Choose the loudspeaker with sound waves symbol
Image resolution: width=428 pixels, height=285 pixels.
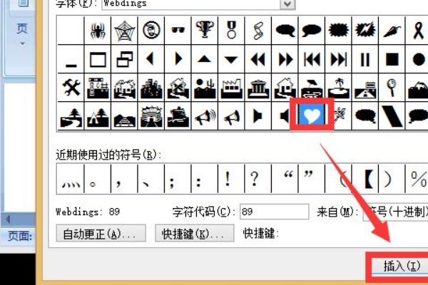tap(205, 116)
